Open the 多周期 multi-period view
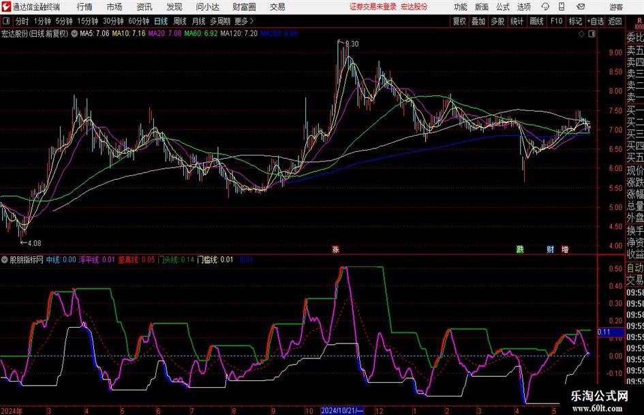 220,21
